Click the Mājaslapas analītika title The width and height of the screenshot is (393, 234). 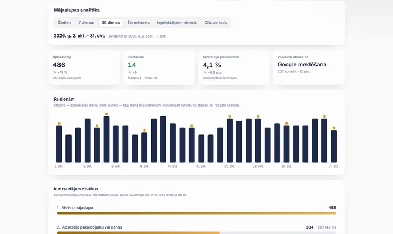click(x=77, y=10)
